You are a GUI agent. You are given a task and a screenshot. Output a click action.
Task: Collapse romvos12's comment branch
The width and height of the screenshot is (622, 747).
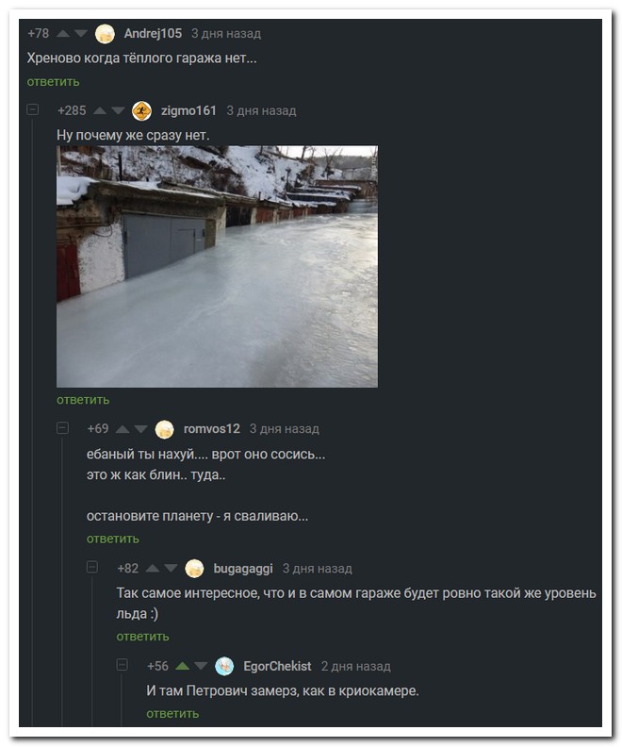tap(62, 428)
